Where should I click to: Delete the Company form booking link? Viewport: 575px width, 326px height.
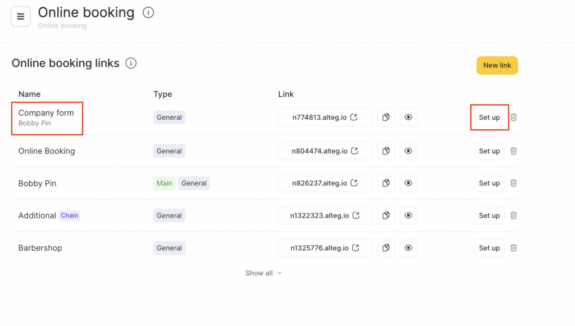[513, 117]
